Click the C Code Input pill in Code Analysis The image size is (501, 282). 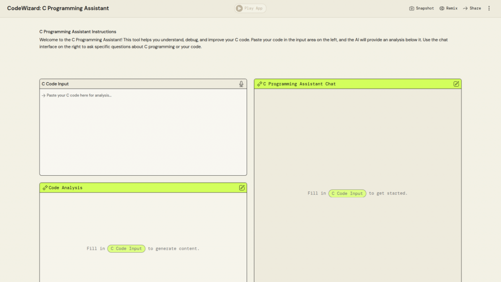click(x=126, y=249)
